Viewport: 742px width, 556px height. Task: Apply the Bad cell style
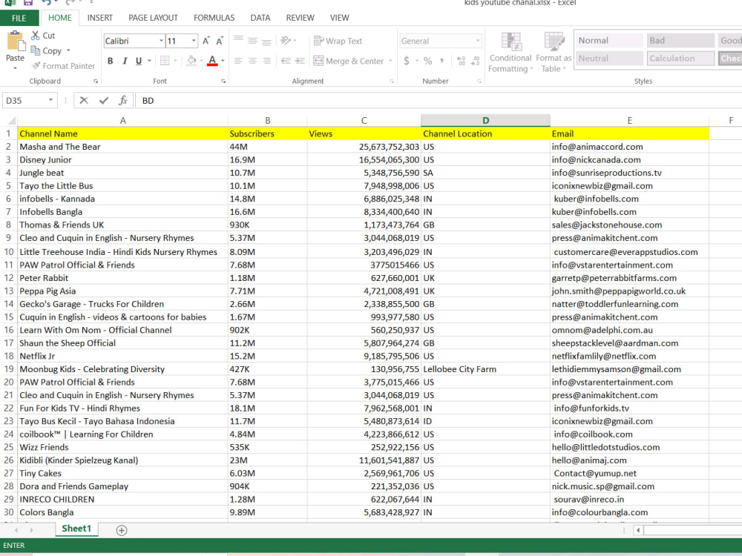680,41
